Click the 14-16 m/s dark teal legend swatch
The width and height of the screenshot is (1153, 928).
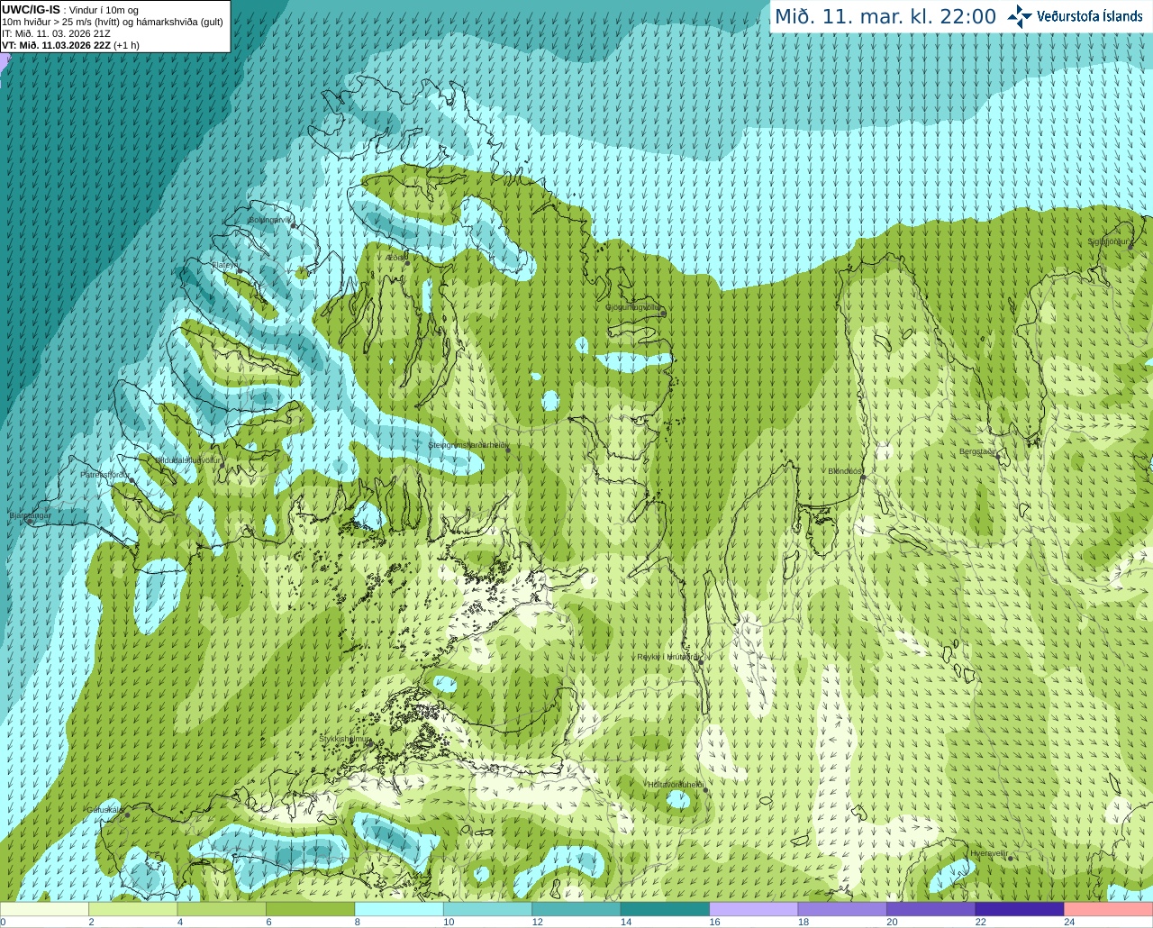pyautogui.click(x=665, y=909)
